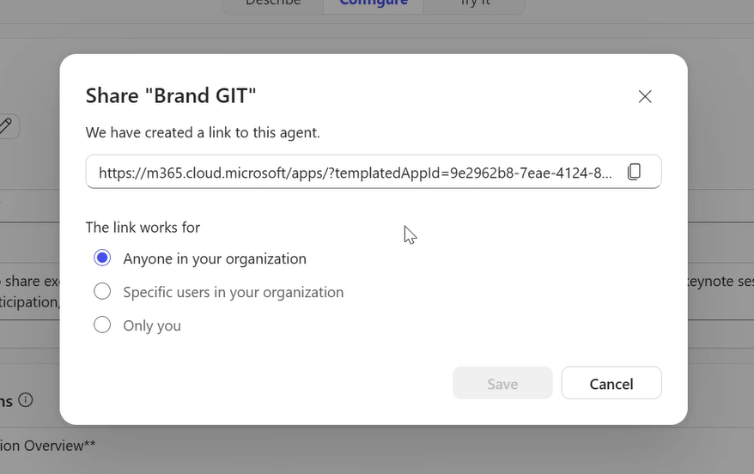
Task: Click the share link URL field
Action: click(374, 172)
